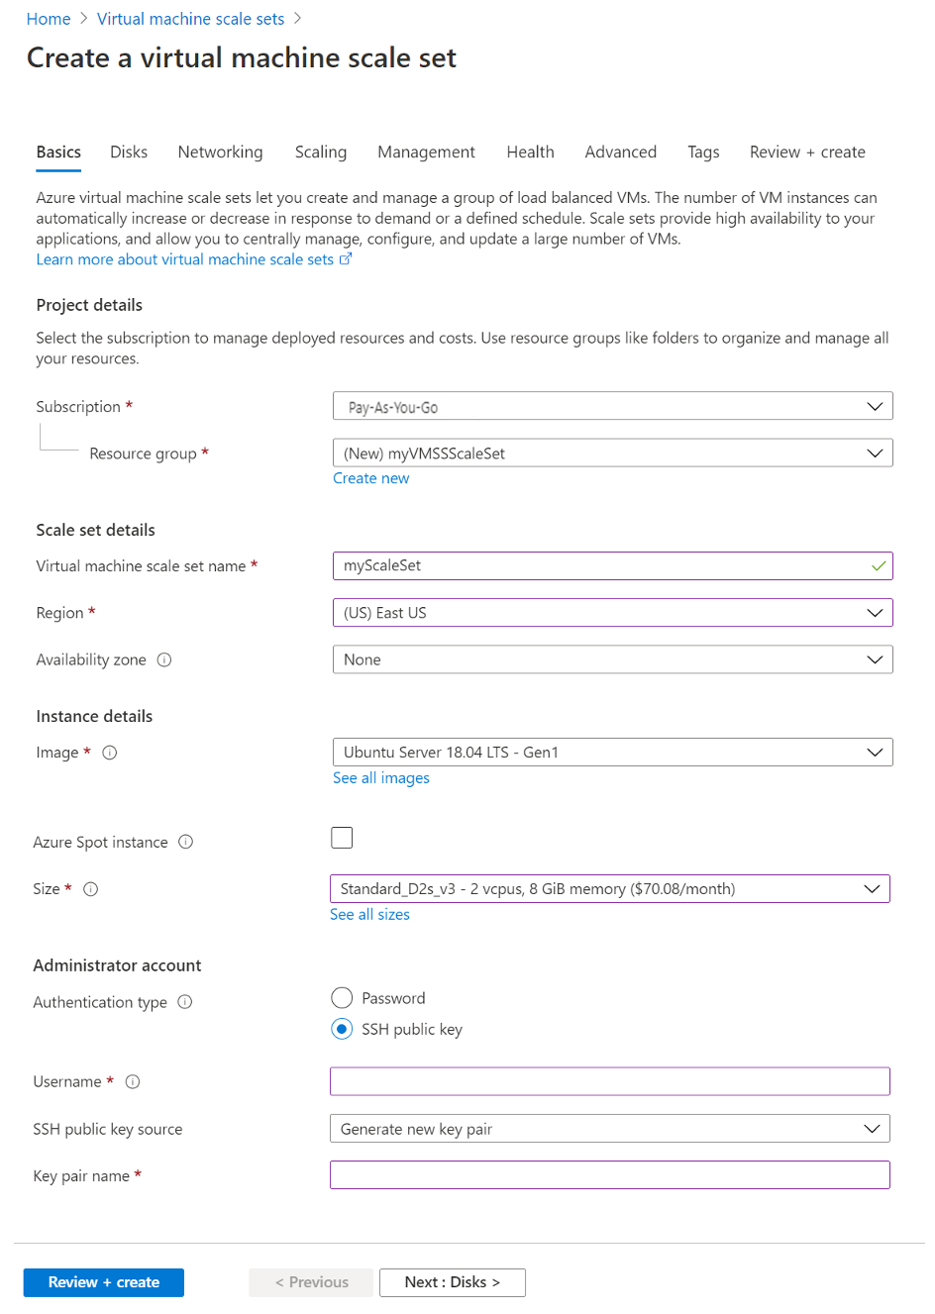View the Azure Spot instance info icon
Viewport: 935px width, 1314px height.
pos(185,842)
